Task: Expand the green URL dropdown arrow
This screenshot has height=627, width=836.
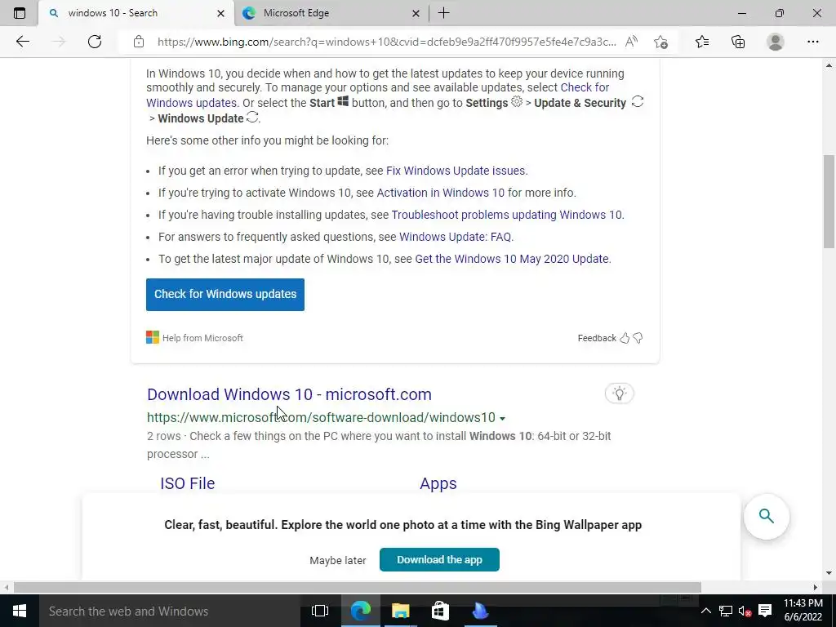Action: [x=502, y=419]
